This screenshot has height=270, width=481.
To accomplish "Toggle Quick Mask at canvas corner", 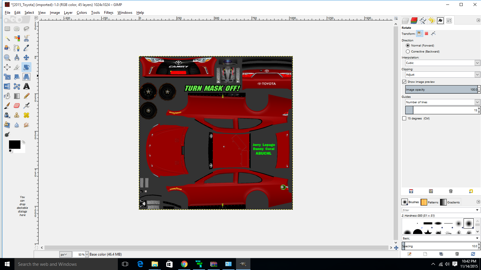I will pyautogui.click(x=36, y=247).
